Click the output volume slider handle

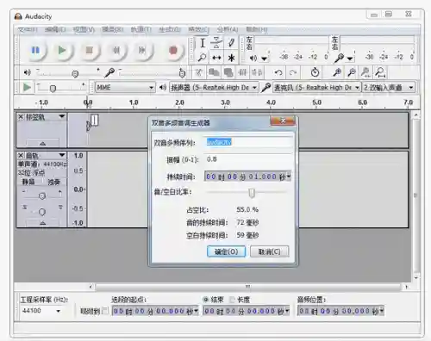click(x=75, y=74)
